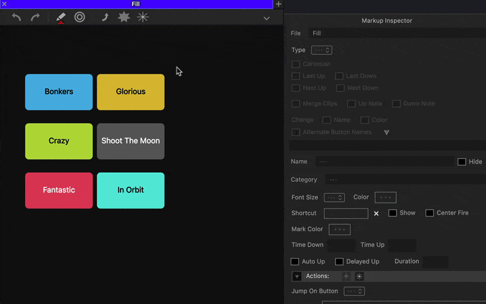Toggle the Up Note checkbox
Viewport: 486px width, 304px height.
click(x=352, y=103)
